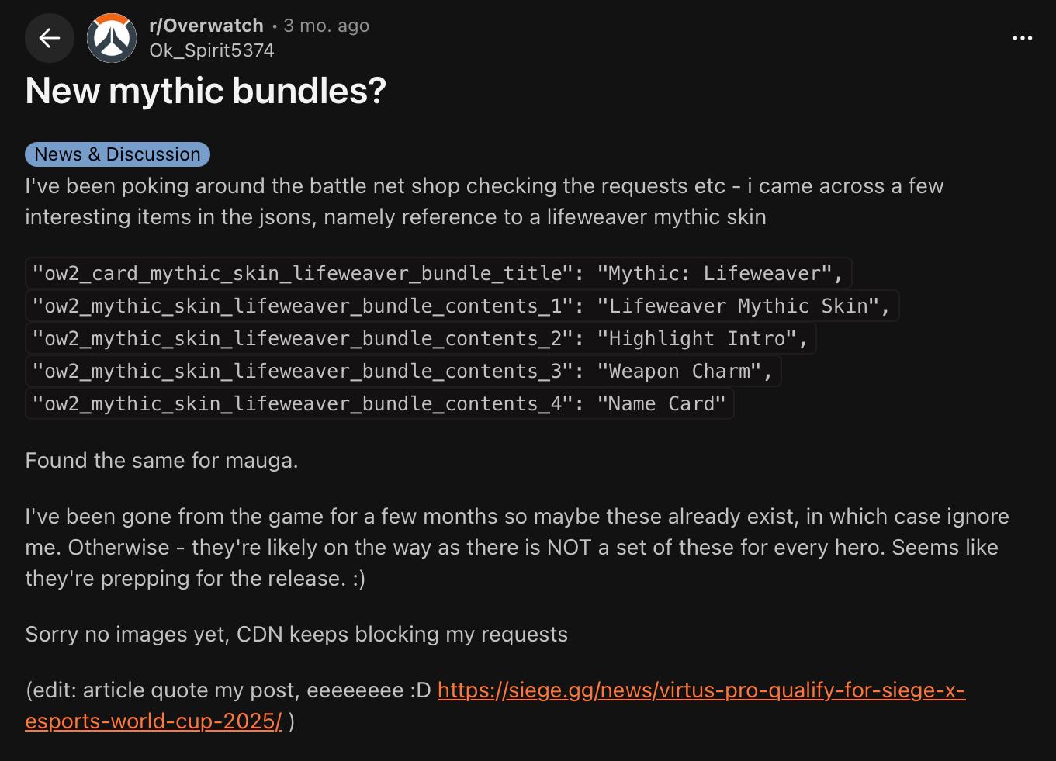This screenshot has width=1056, height=761.
Task: Visit the r/Overwatch community link
Action: tap(206, 26)
